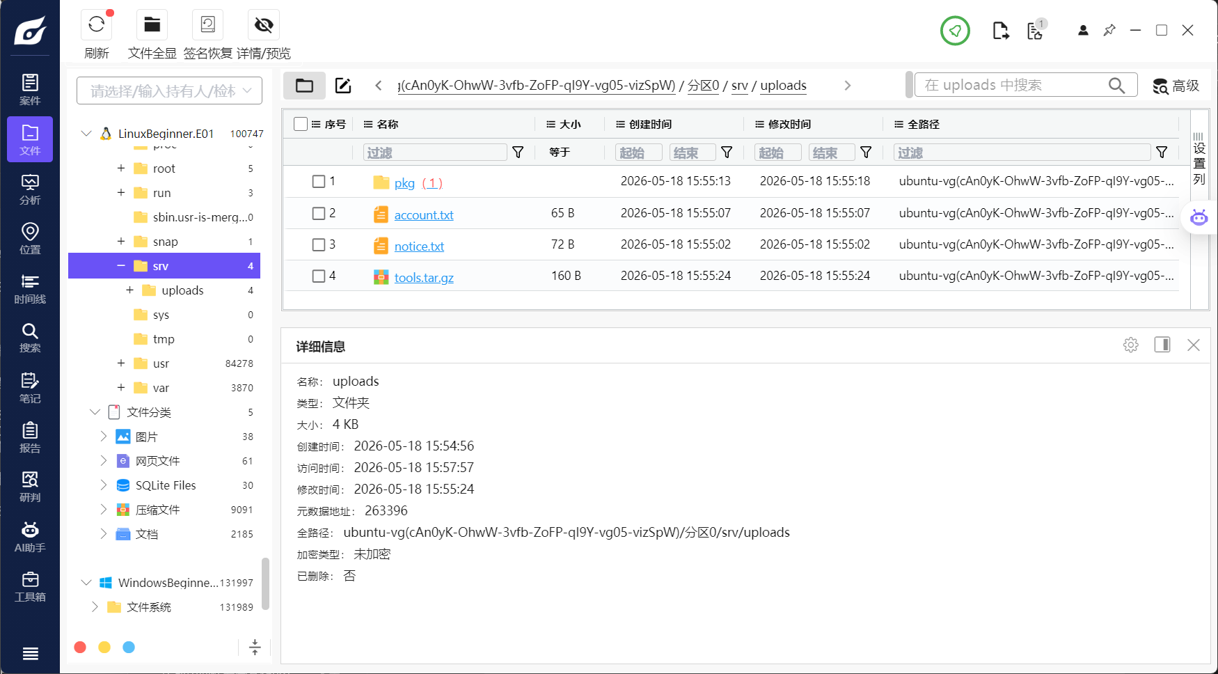Expand the 图片 category

pyautogui.click(x=104, y=436)
